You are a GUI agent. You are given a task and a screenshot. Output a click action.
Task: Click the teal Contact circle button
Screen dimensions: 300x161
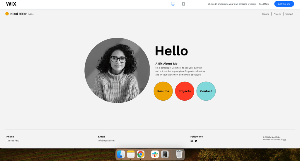pyautogui.click(x=206, y=91)
